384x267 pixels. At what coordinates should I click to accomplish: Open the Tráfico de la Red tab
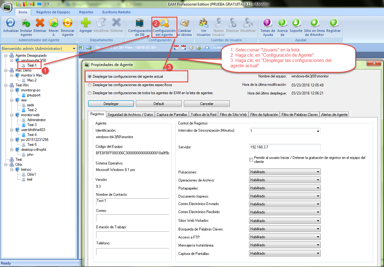203,115
